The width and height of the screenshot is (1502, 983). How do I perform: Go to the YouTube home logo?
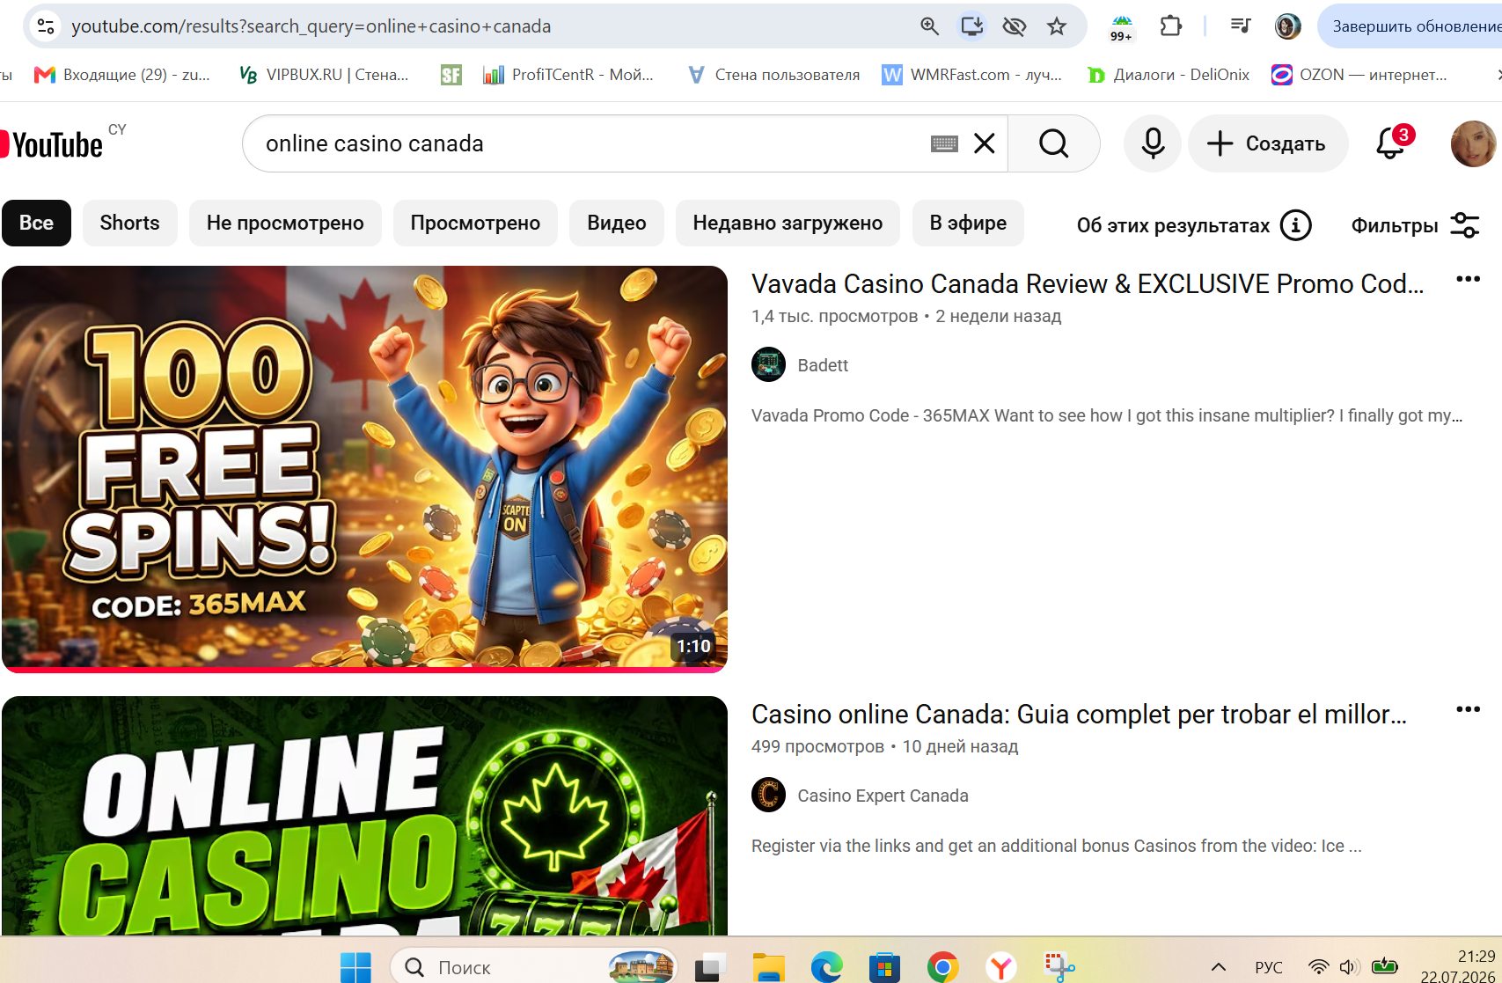53,144
